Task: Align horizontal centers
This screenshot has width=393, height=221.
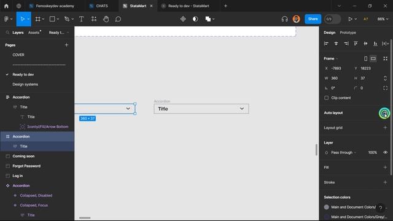Action: click(x=336, y=44)
